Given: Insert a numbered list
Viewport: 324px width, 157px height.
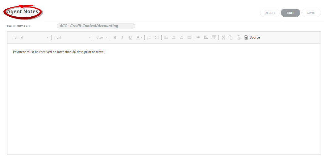Looking at the screenshot, I should [x=149, y=38].
